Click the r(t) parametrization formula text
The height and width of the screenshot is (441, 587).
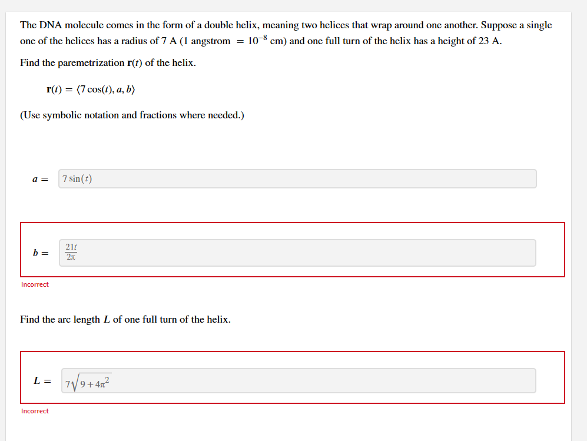point(90,89)
